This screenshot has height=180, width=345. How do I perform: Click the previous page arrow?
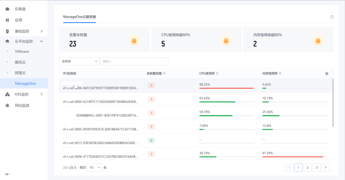pos(289,168)
